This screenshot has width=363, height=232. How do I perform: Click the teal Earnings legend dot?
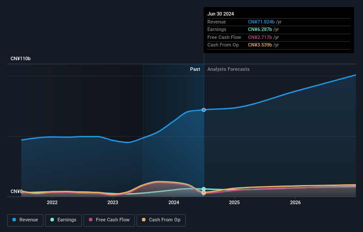(x=52, y=220)
